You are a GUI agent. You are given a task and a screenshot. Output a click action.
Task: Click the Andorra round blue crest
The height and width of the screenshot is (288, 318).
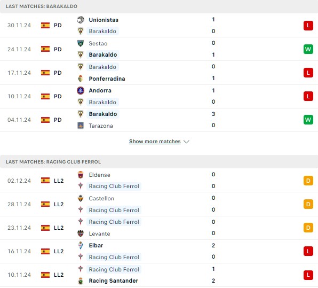81,90
